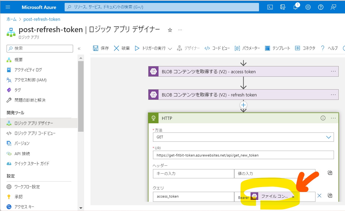This screenshot has height=211, width=345.
Task: Open ellipsis menu of the refresh token action
Action: (333, 95)
